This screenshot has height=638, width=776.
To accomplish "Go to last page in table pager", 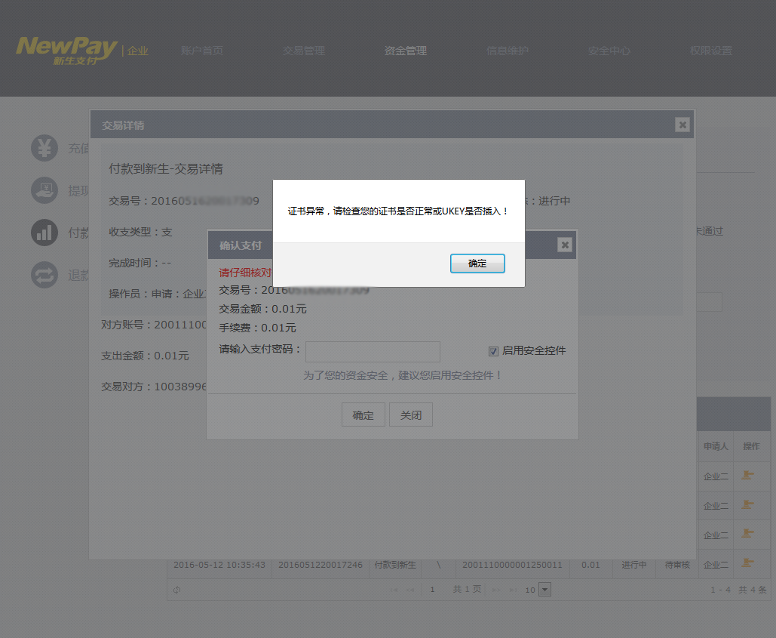I will pos(513,590).
